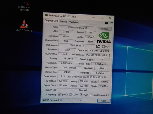Toggle the DirectCompute 4.1 checkbox

[91, 95]
